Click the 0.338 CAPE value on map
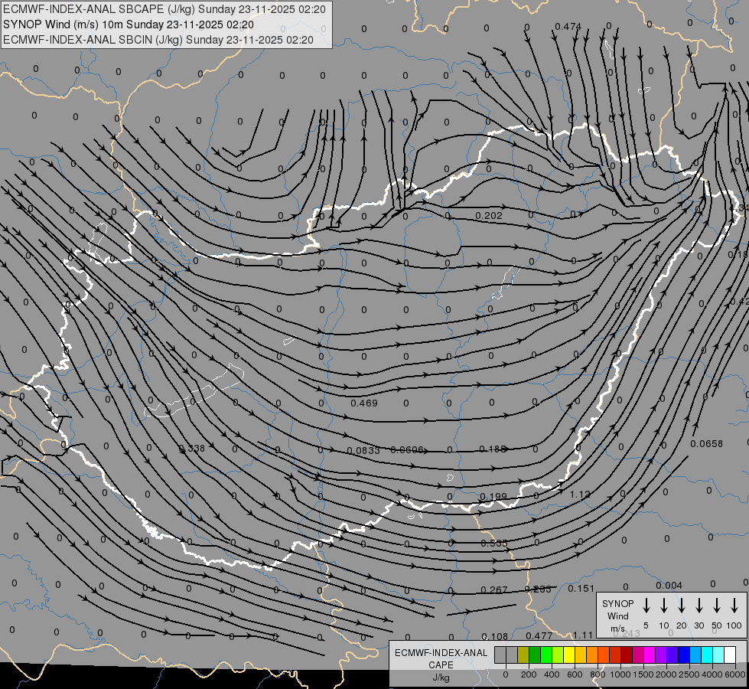 pos(191,449)
